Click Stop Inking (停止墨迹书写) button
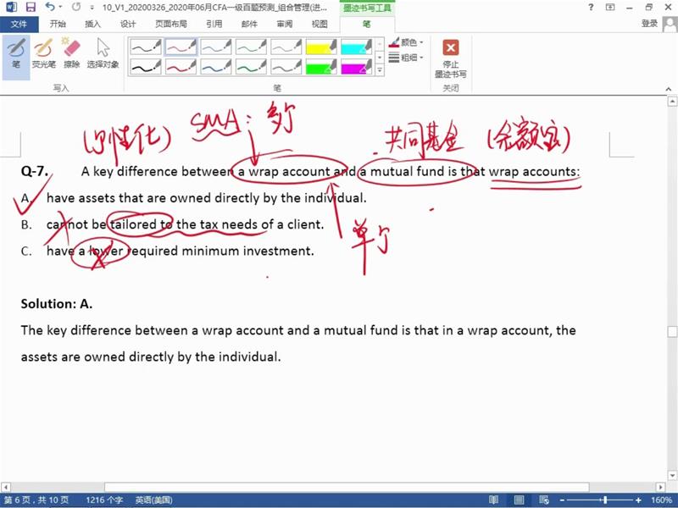 click(x=451, y=58)
